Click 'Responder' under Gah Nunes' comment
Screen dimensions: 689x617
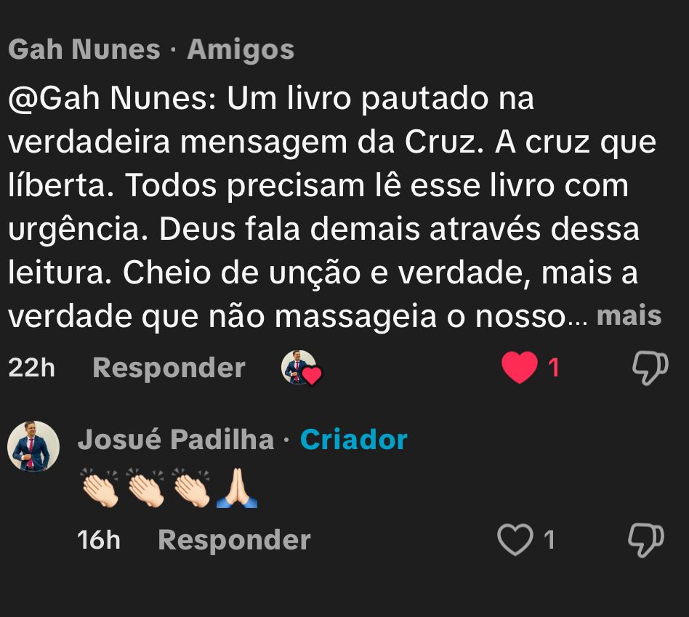click(x=170, y=368)
